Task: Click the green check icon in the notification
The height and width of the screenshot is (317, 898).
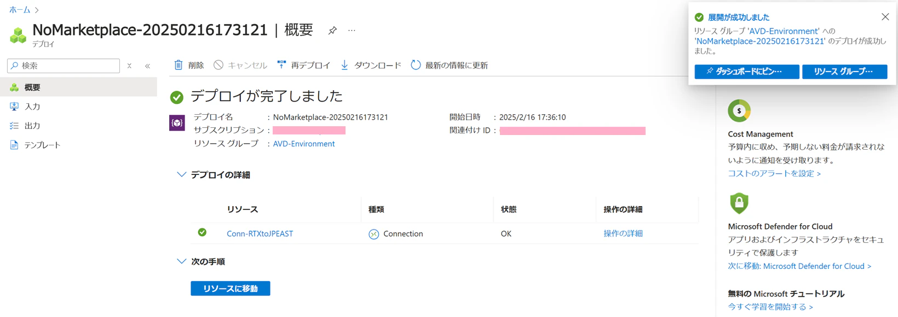Action: tap(699, 17)
